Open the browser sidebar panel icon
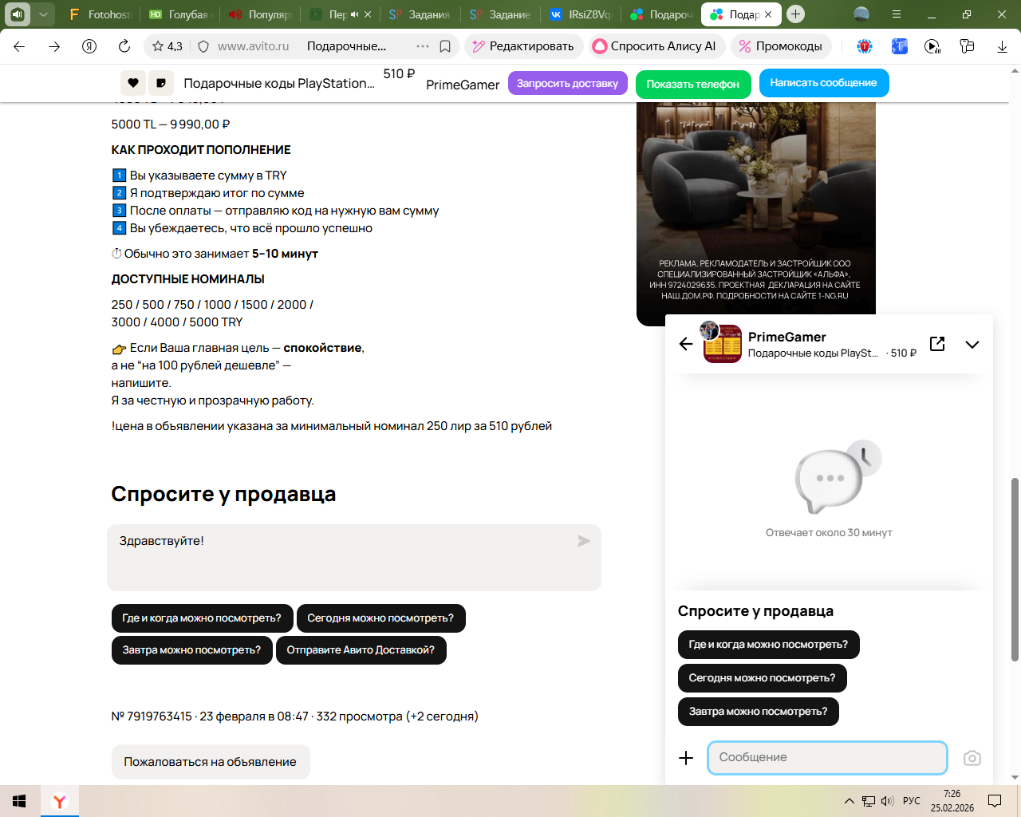The image size is (1021, 817). [x=18, y=14]
